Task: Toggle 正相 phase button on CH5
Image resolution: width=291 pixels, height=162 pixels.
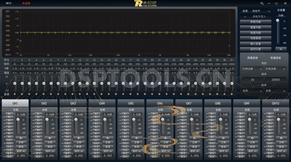Action: [x=137, y=142]
